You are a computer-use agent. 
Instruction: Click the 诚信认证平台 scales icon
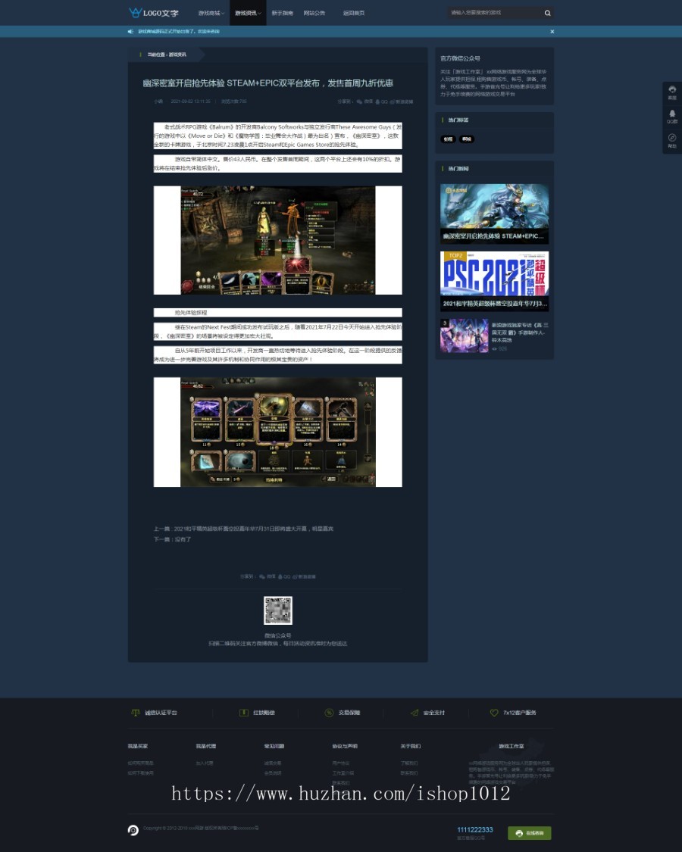click(136, 713)
